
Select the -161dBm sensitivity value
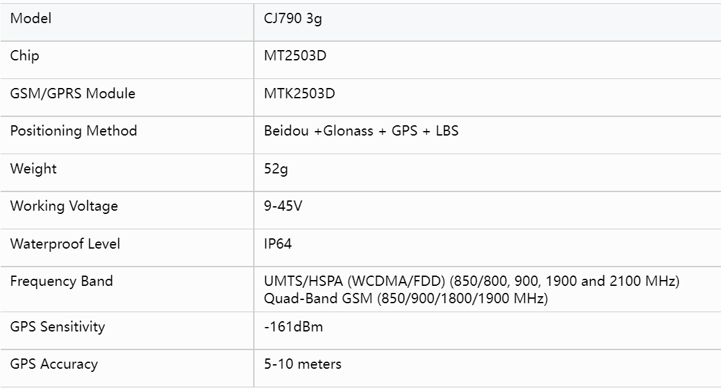pyautogui.click(x=293, y=327)
